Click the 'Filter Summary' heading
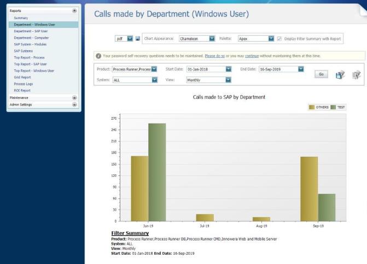 (x=130, y=233)
